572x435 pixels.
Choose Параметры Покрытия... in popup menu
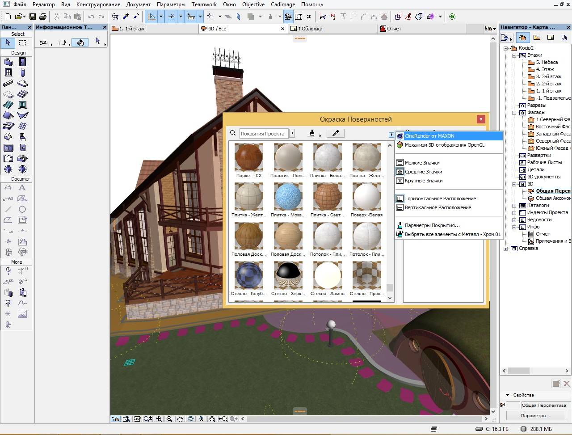click(x=449, y=225)
